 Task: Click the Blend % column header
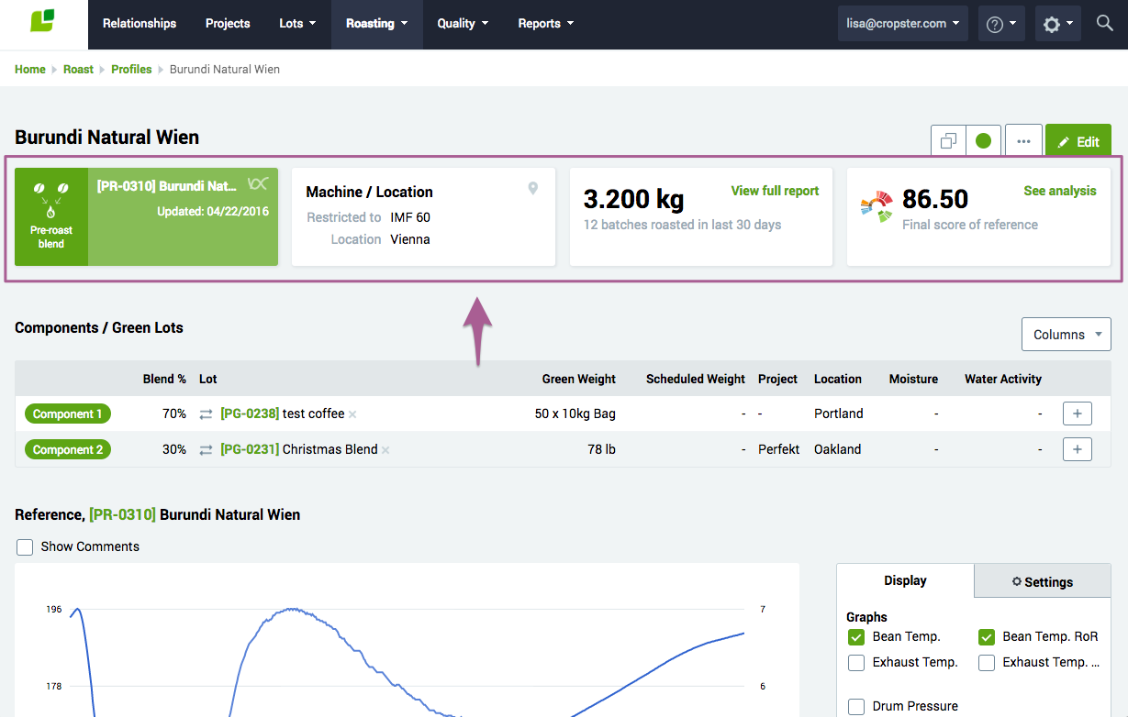point(164,379)
